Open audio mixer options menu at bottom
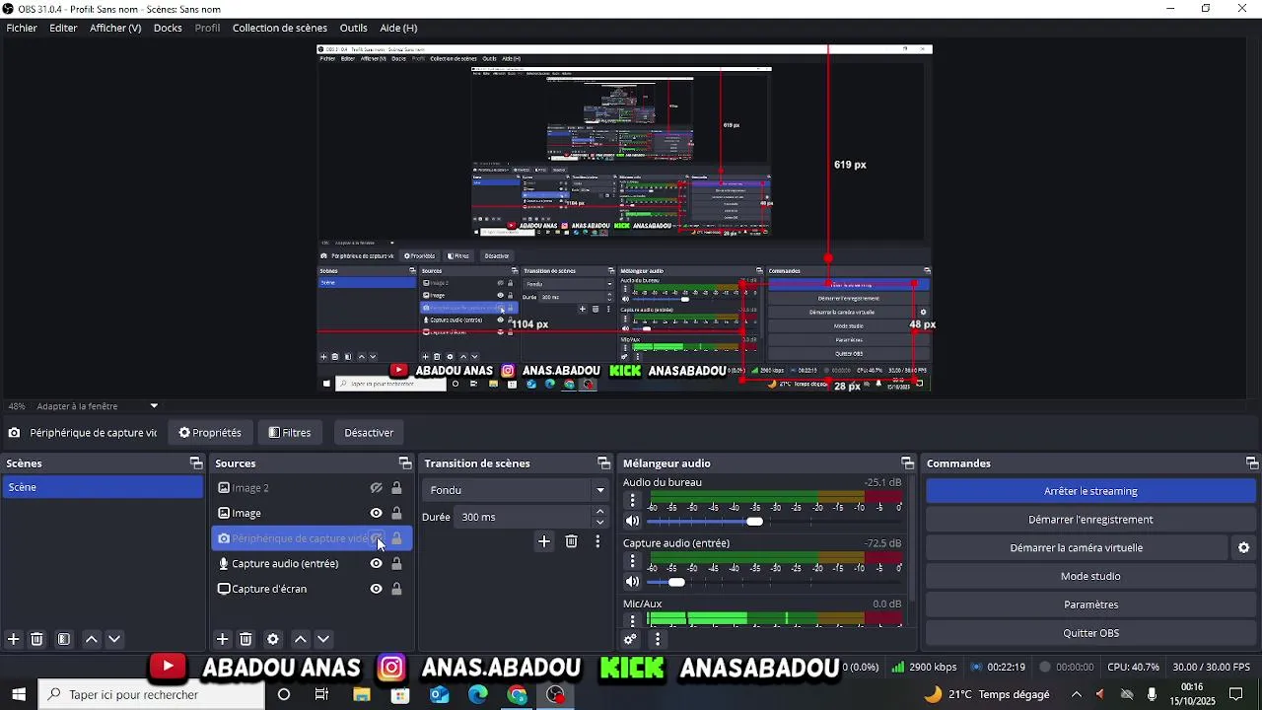Viewport: 1262px width, 710px height. pyautogui.click(x=658, y=639)
